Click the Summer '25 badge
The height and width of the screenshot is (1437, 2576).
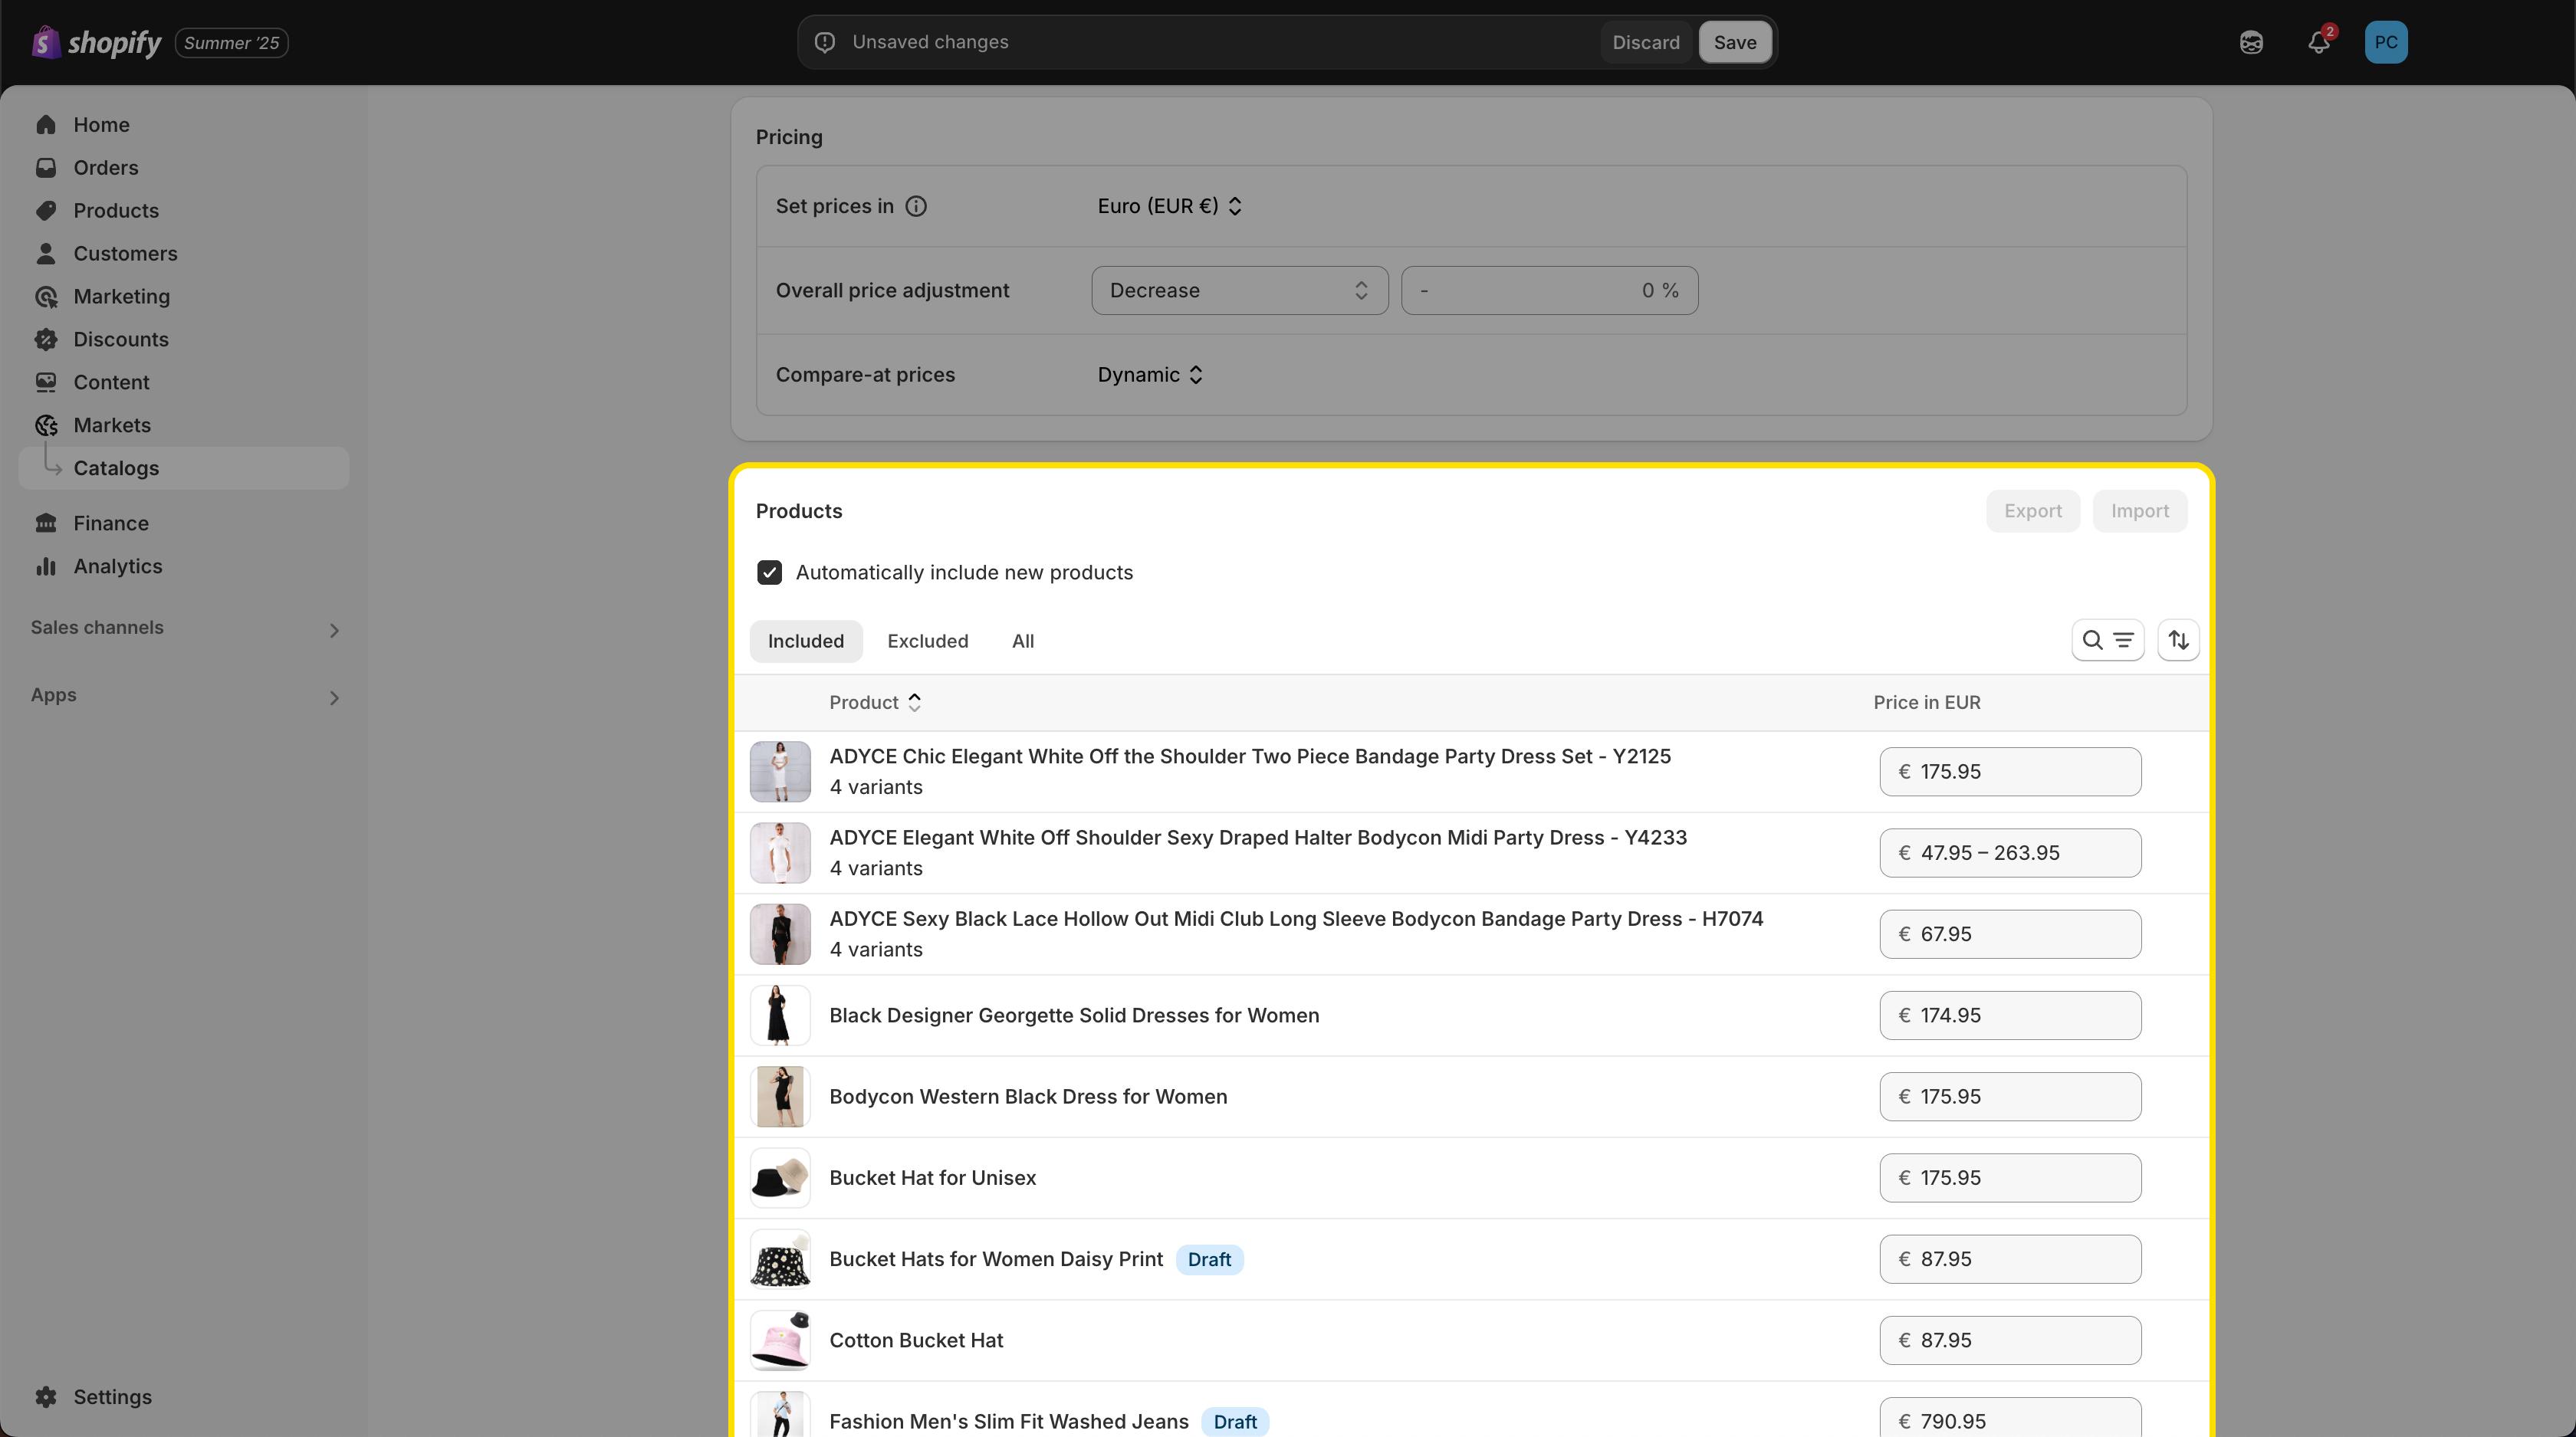[232, 43]
